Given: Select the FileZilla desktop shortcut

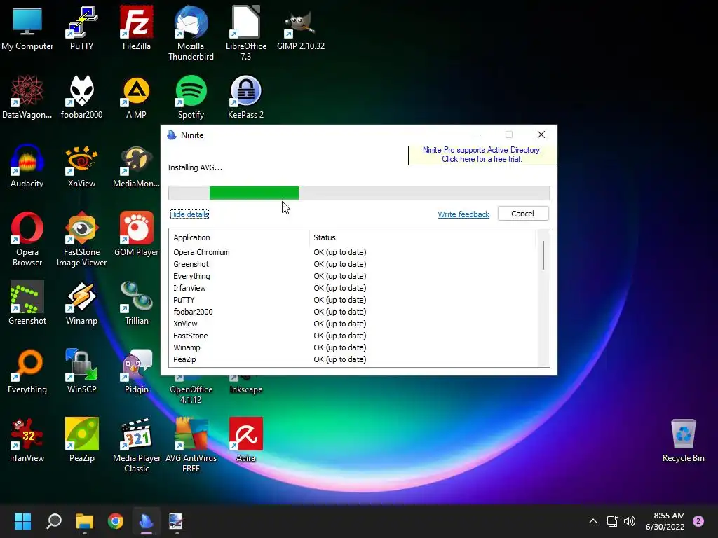Looking at the screenshot, I should (137, 28).
